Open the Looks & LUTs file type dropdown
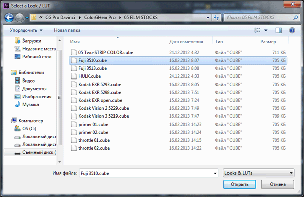Screen dimensions: 304x197 pyautogui.click(x=258, y=173)
